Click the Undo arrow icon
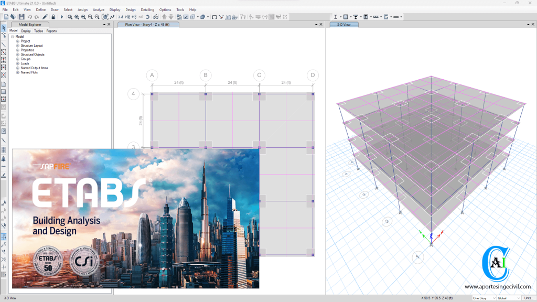537x302 pixels. [x=30, y=17]
